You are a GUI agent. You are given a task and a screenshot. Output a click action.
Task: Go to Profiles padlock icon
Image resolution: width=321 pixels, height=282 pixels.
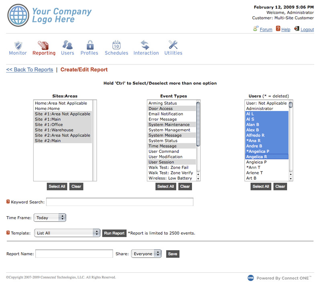pos(89,45)
